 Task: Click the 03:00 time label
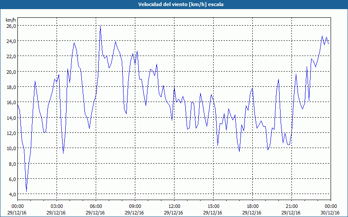57,207
